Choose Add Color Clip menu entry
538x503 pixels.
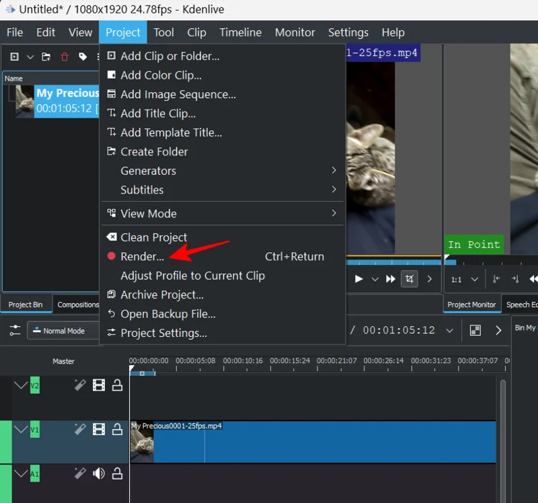pyautogui.click(x=223, y=75)
